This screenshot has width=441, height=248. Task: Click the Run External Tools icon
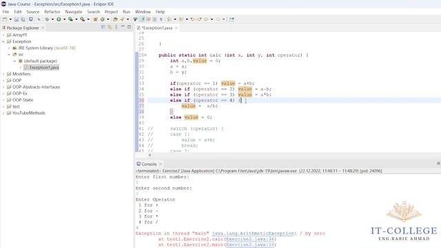82,19
